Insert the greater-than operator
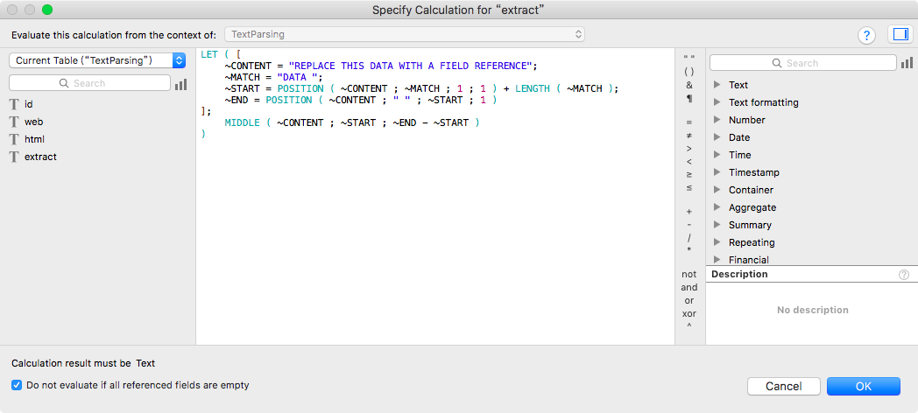 [689, 149]
